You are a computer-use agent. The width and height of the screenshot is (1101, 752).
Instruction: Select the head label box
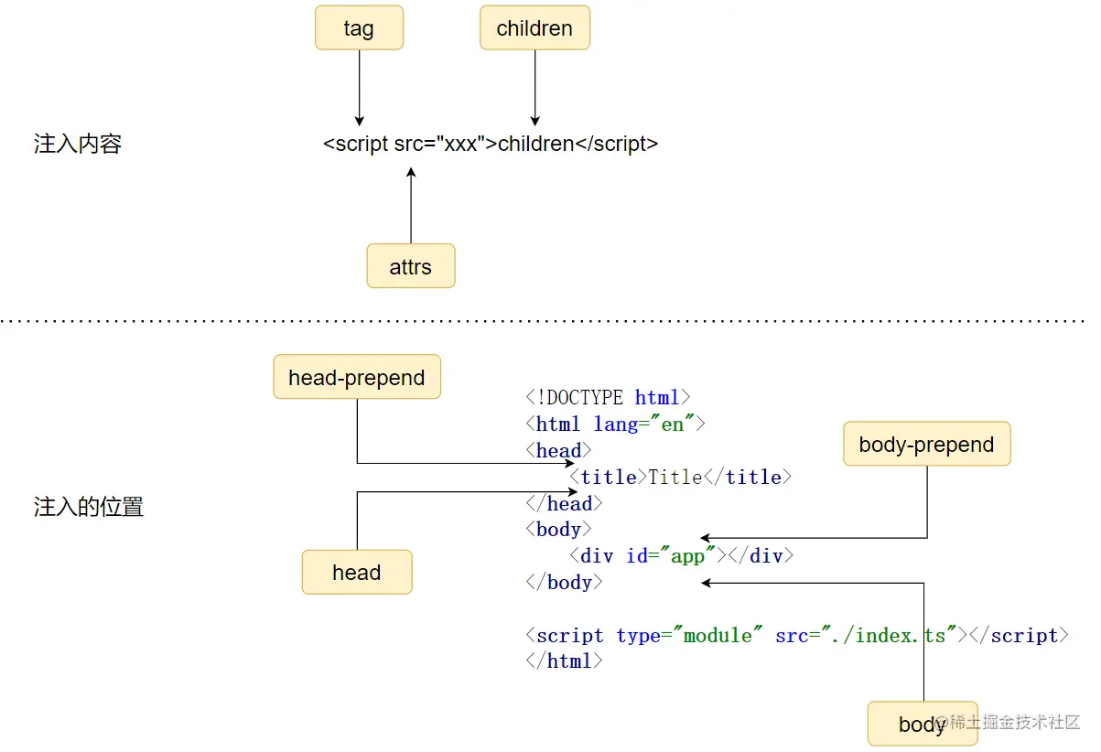pos(356,572)
